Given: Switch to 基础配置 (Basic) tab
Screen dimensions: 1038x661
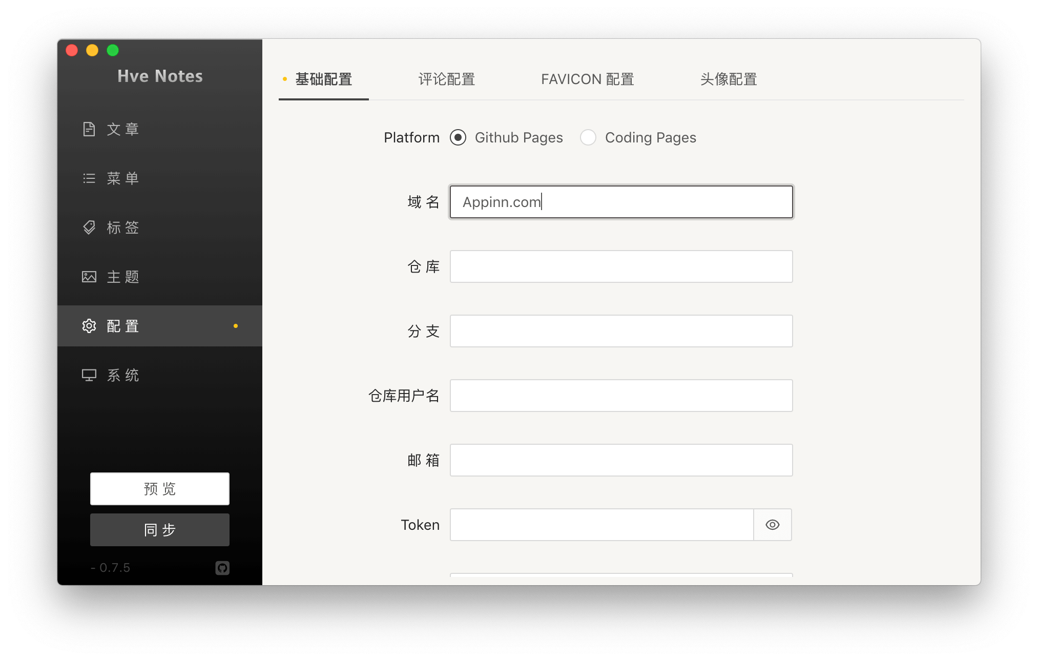Looking at the screenshot, I should [324, 78].
